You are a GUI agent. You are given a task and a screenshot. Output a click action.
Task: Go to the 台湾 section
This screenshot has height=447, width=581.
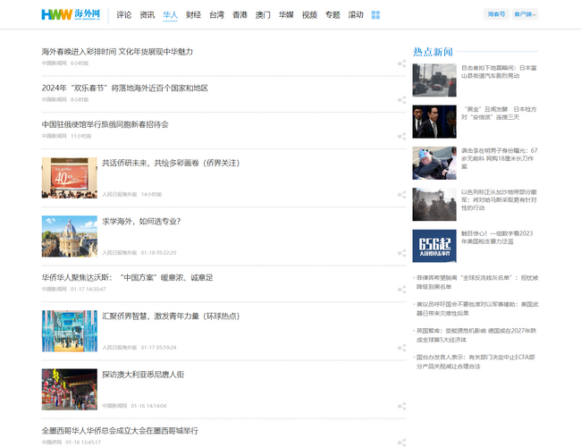[216, 15]
